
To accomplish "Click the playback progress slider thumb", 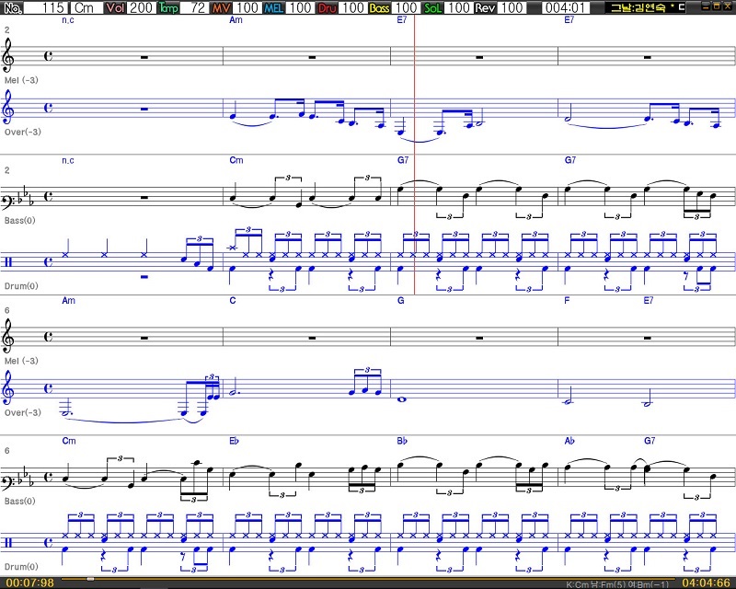I will (x=90, y=579).
